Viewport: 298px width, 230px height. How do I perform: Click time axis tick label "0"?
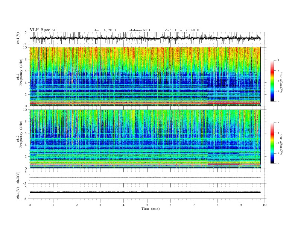click(30, 205)
